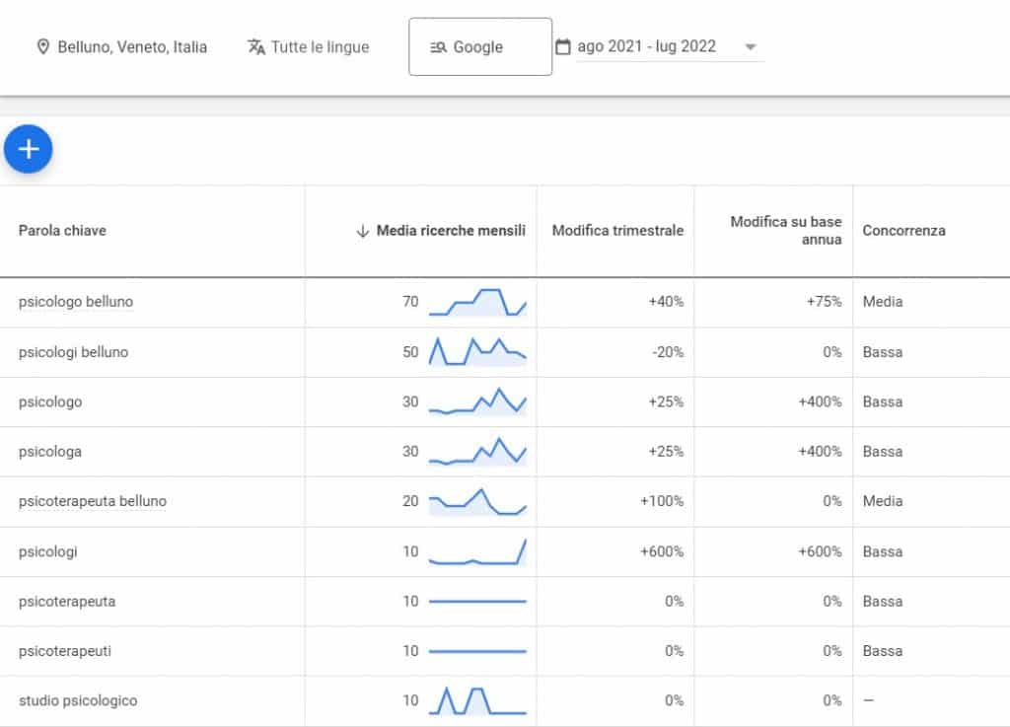Click the 50 search volume value
The width and height of the screenshot is (1010, 727).
[410, 352]
